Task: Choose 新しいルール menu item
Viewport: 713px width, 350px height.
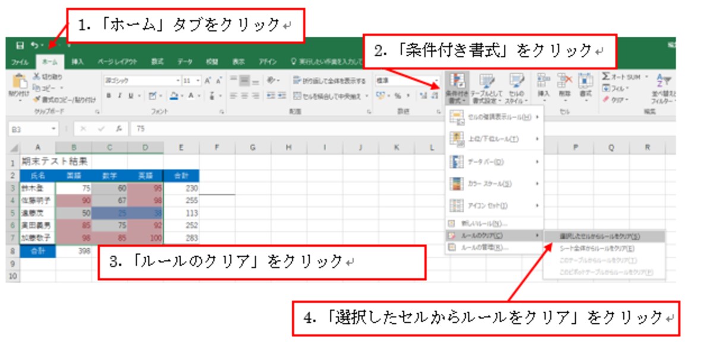Action: click(x=494, y=224)
